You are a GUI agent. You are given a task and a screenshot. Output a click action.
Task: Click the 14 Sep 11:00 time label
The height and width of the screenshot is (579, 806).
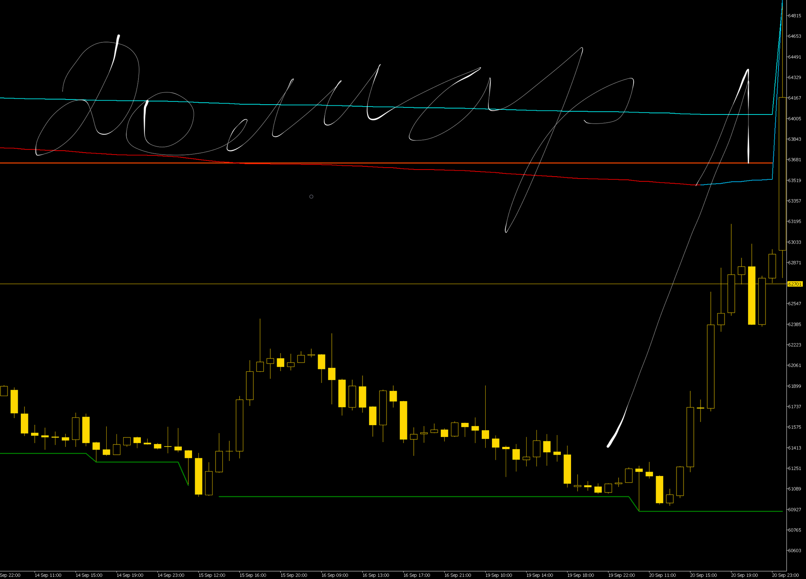tap(48, 575)
